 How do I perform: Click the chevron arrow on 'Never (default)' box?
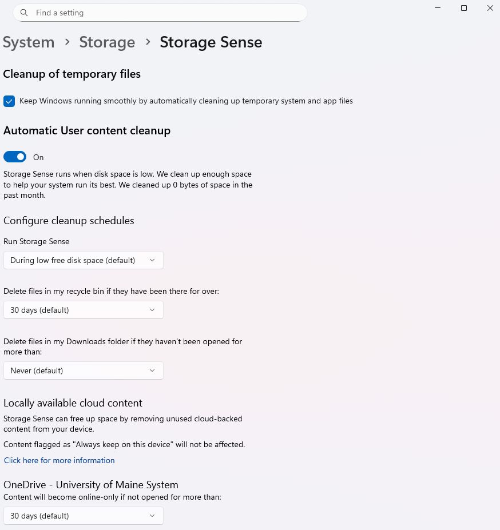point(152,370)
